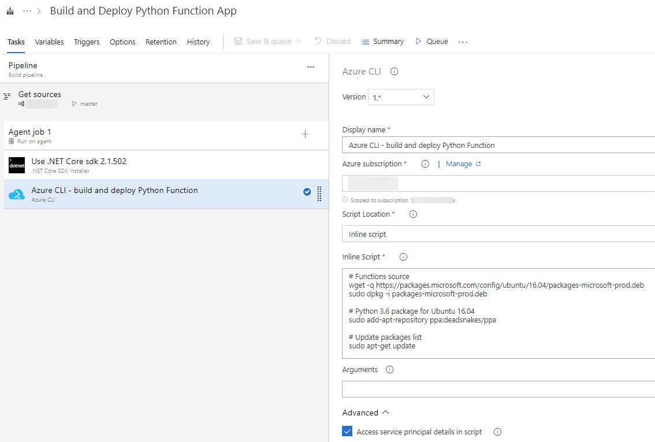
Task: Click the Script Location info icon
Action: 412,214
